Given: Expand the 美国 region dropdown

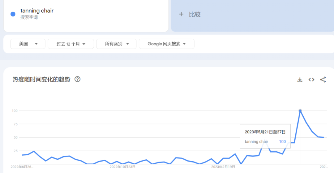Looking at the screenshot, I should point(28,44).
